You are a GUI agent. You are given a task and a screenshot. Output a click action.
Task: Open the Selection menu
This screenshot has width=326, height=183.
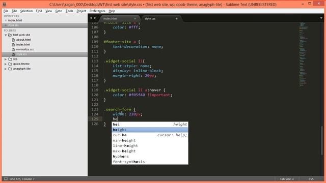[x=26, y=11]
